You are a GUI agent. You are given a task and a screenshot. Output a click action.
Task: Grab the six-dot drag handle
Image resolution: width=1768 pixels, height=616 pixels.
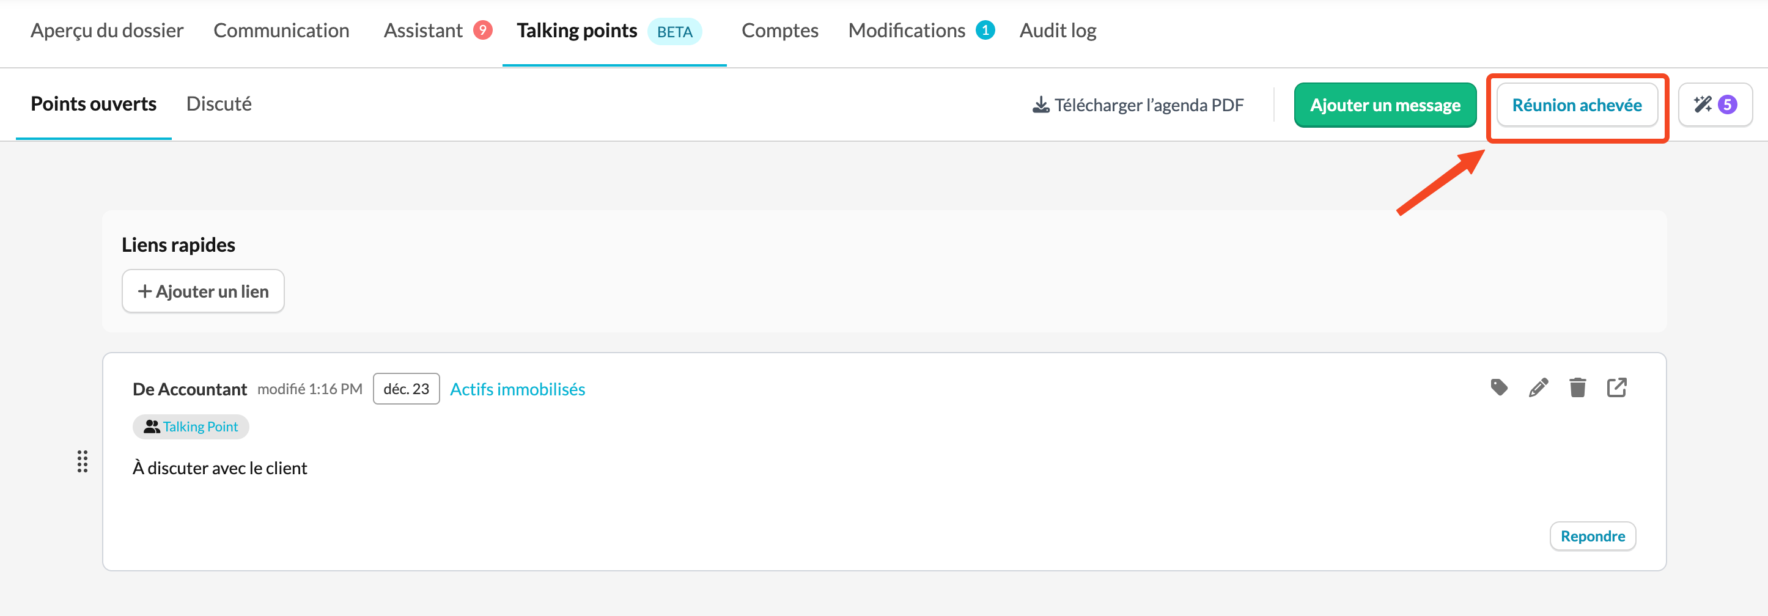pos(83,461)
